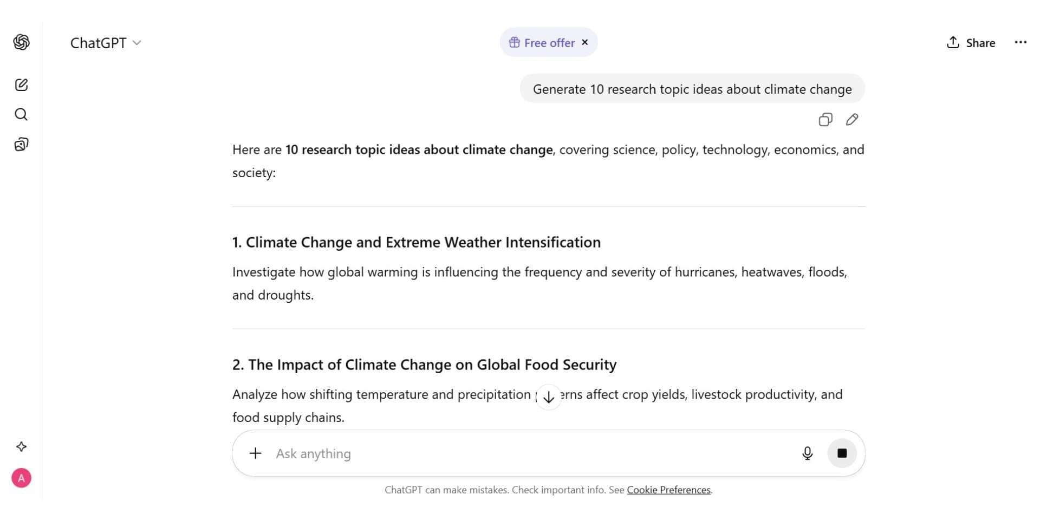Click heading '1. Climate Change and Extreme Weather Intensification'
The height and width of the screenshot is (520, 1040).
click(417, 242)
